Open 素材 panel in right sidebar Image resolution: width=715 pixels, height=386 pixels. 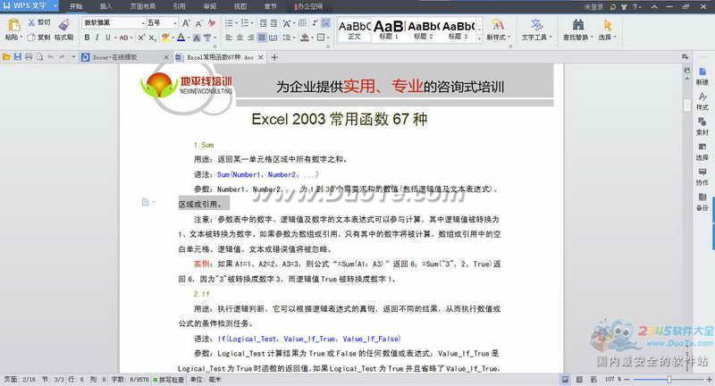click(x=702, y=127)
